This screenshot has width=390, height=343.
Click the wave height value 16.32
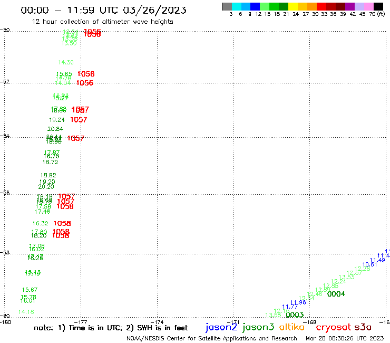40,223
